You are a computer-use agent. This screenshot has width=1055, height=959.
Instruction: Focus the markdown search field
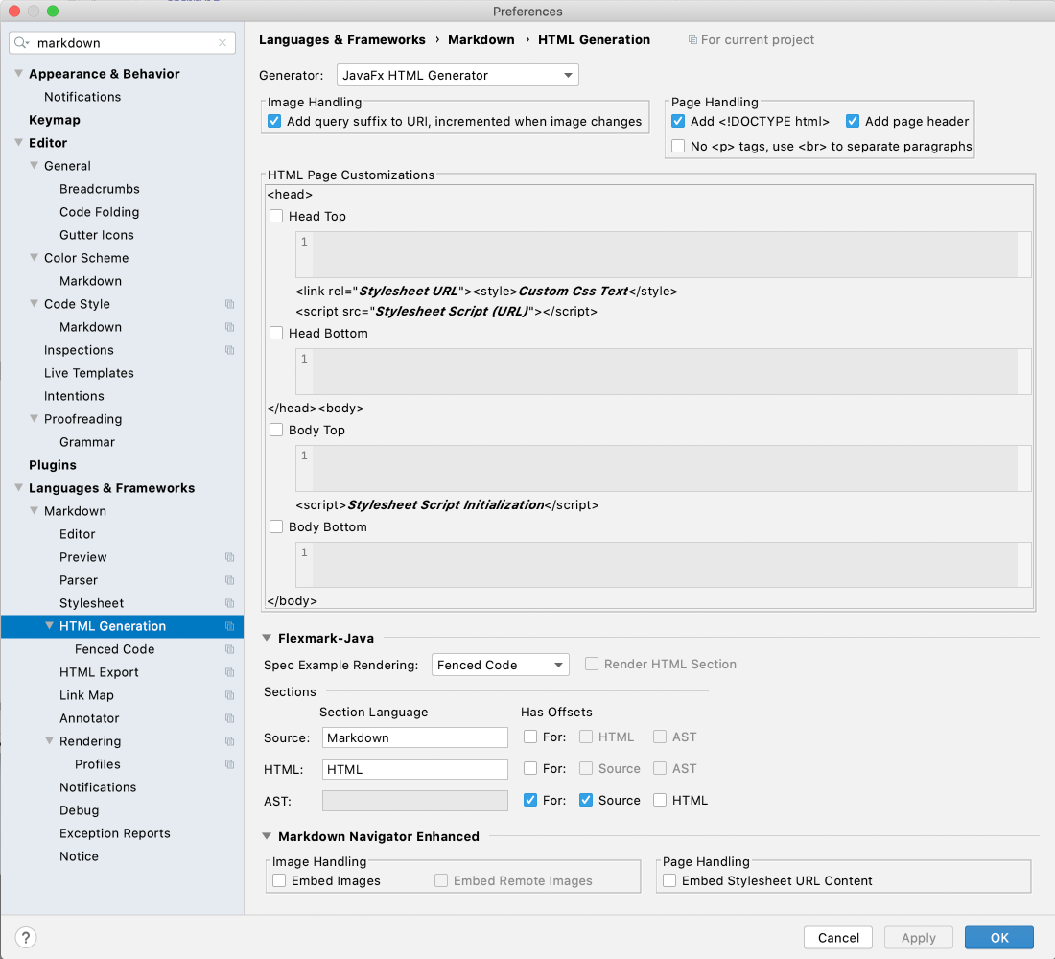tap(123, 43)
